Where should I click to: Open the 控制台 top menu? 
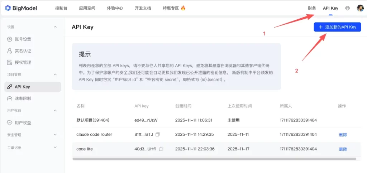pos(62,8)
